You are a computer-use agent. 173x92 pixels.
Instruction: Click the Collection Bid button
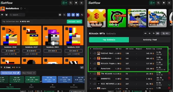pyautogui.click(x=10, y=73)
